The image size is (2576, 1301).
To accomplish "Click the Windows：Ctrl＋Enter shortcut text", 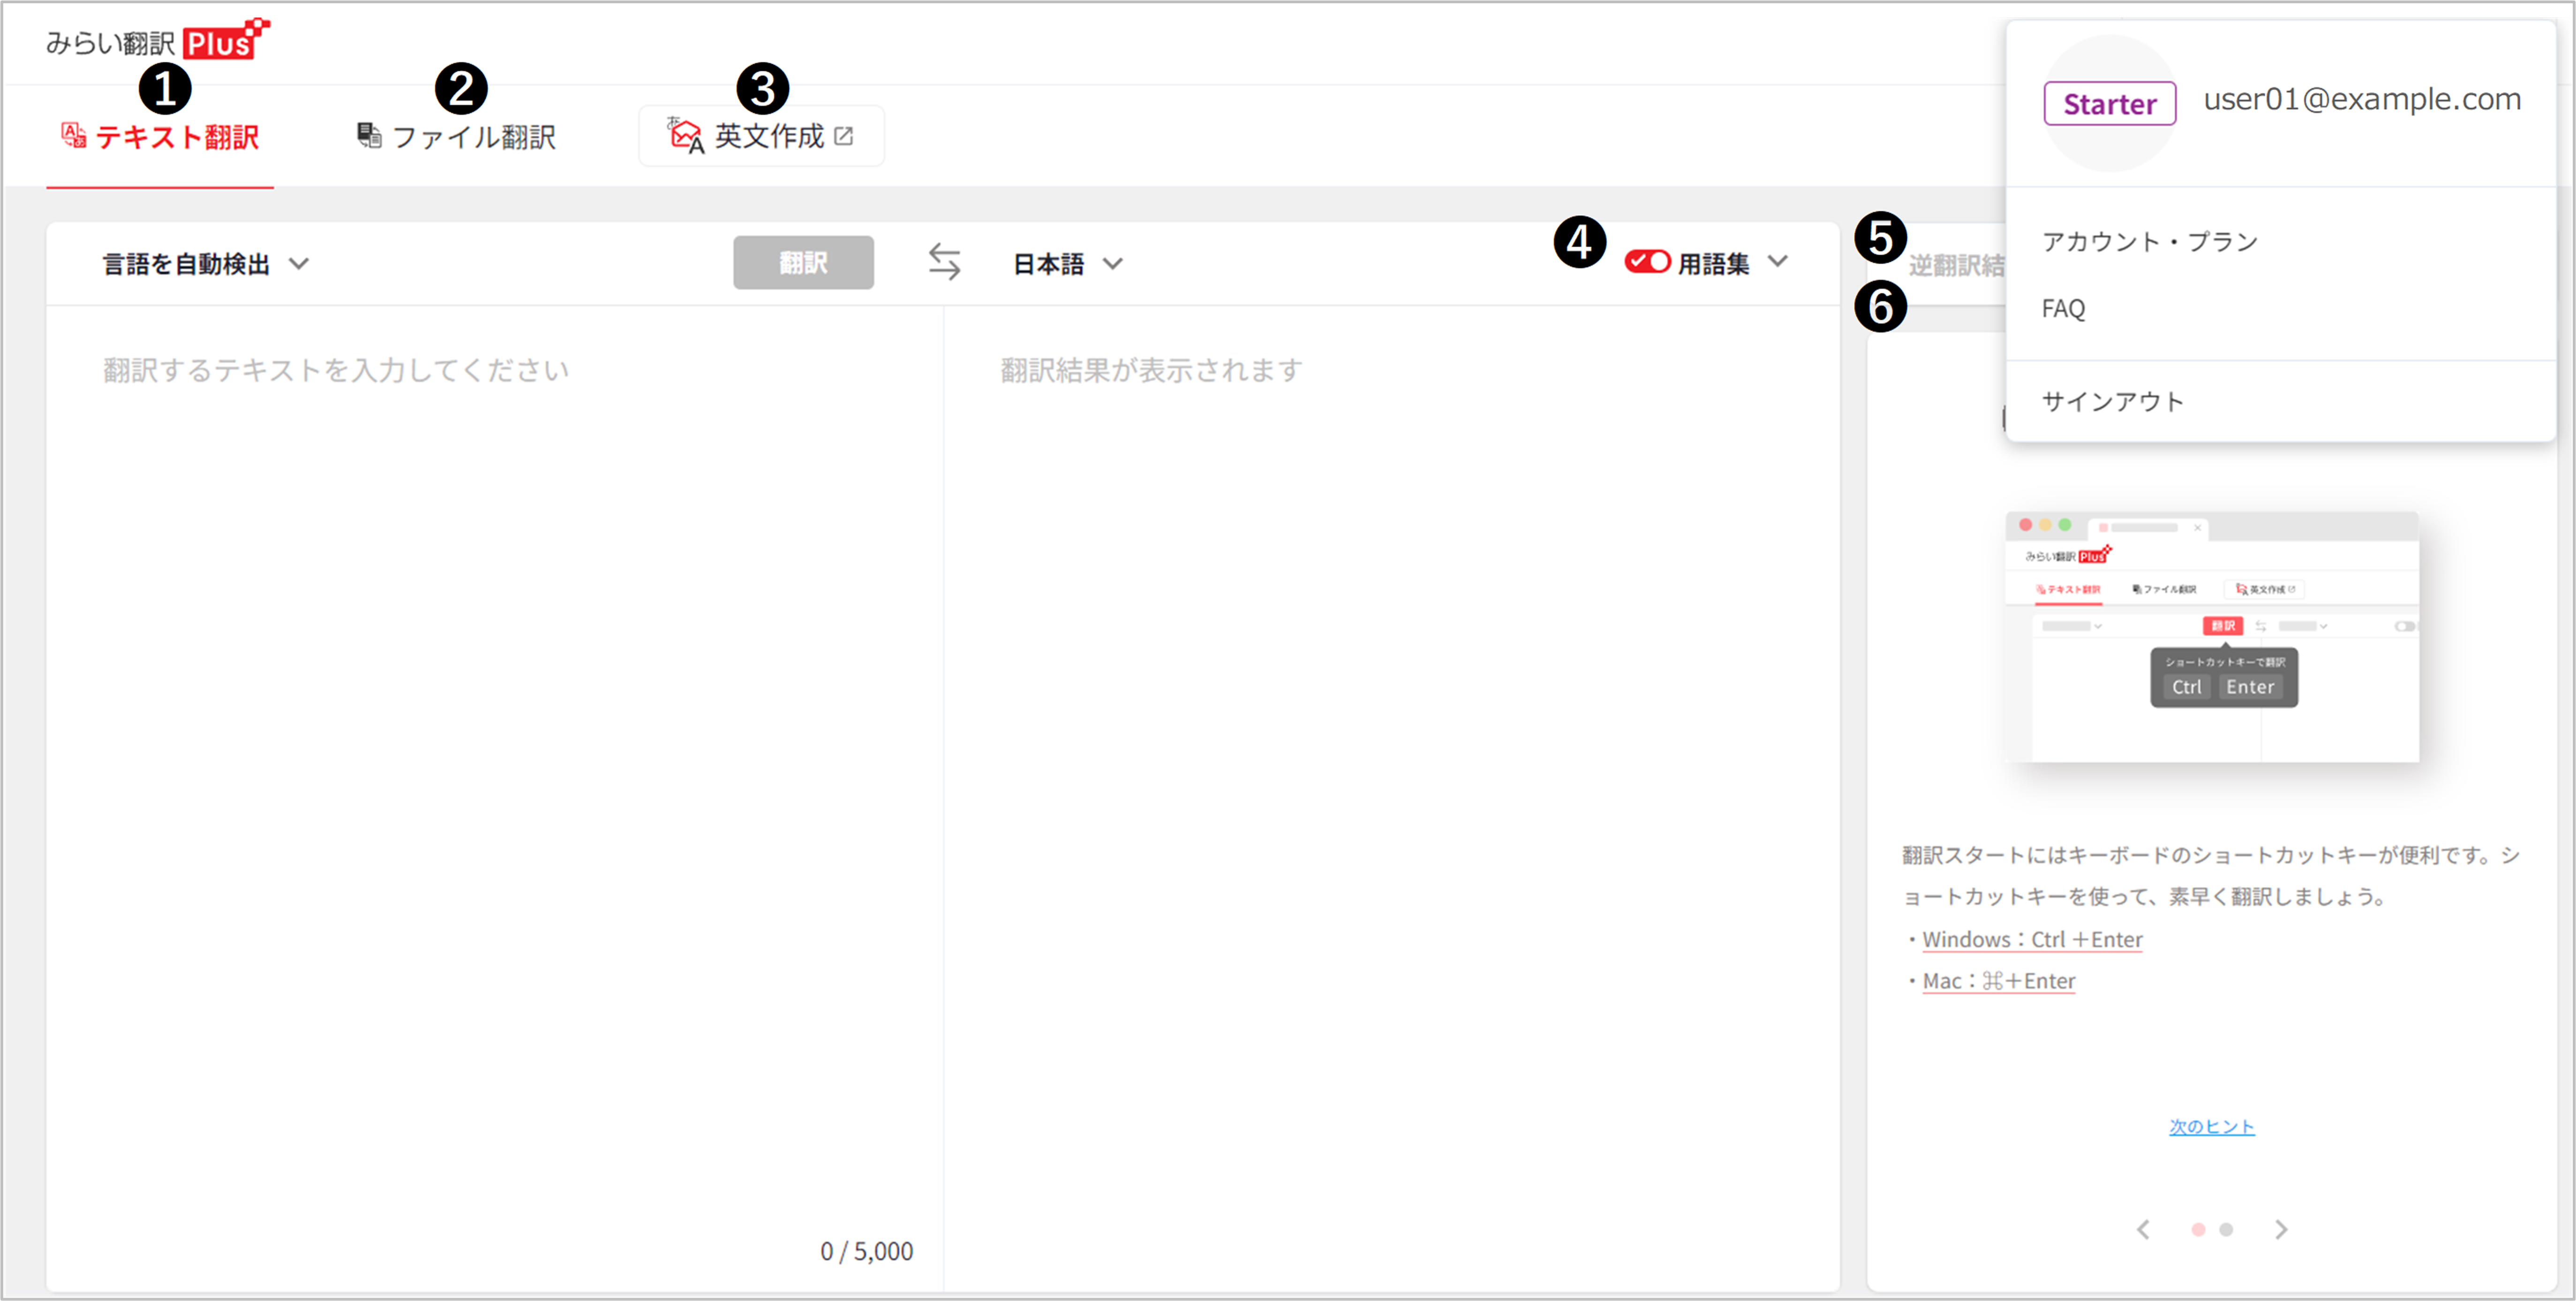I will tap(2032, 940).
